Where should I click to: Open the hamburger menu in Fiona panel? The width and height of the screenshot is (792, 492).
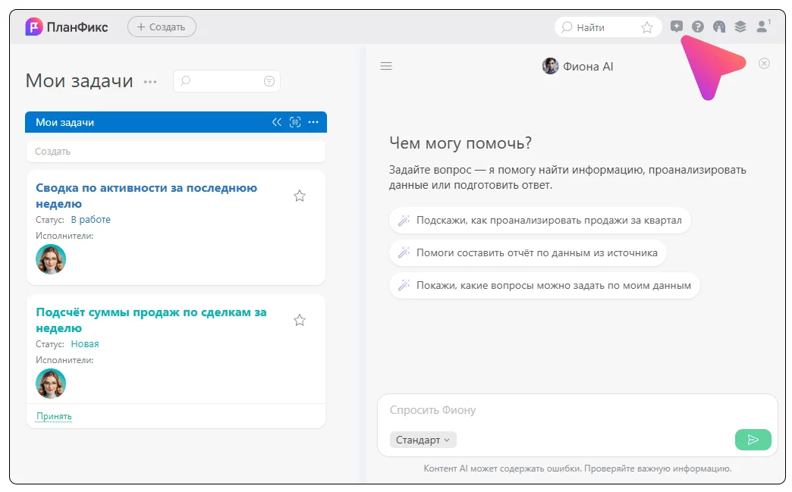click(386, 66)
